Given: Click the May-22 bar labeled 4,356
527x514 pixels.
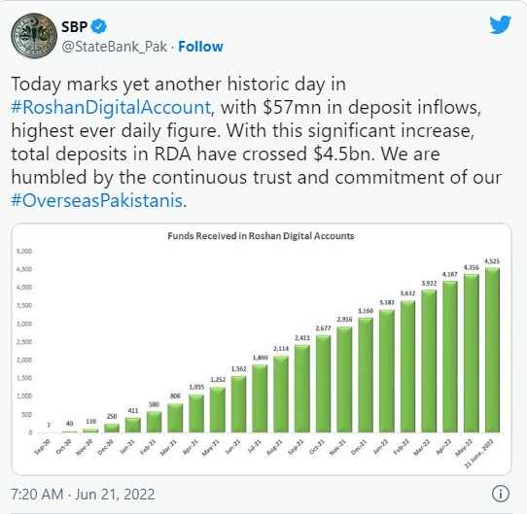Looking at the screenshot, I should (x=472, y=353).
